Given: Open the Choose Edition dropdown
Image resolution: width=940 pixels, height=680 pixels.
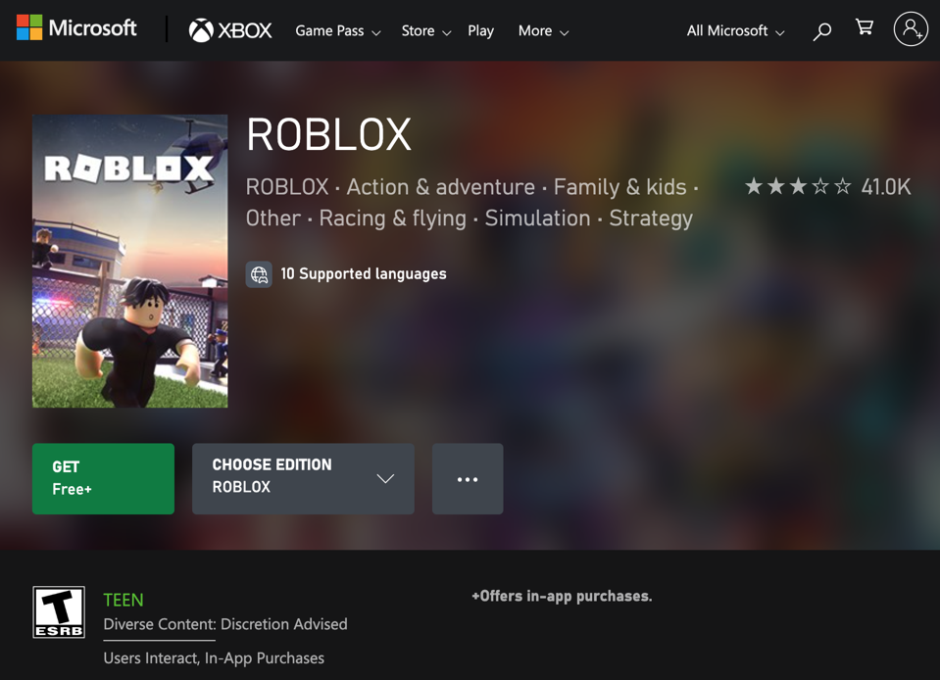Looking at the screenshot, I should [x=303, y=479].
